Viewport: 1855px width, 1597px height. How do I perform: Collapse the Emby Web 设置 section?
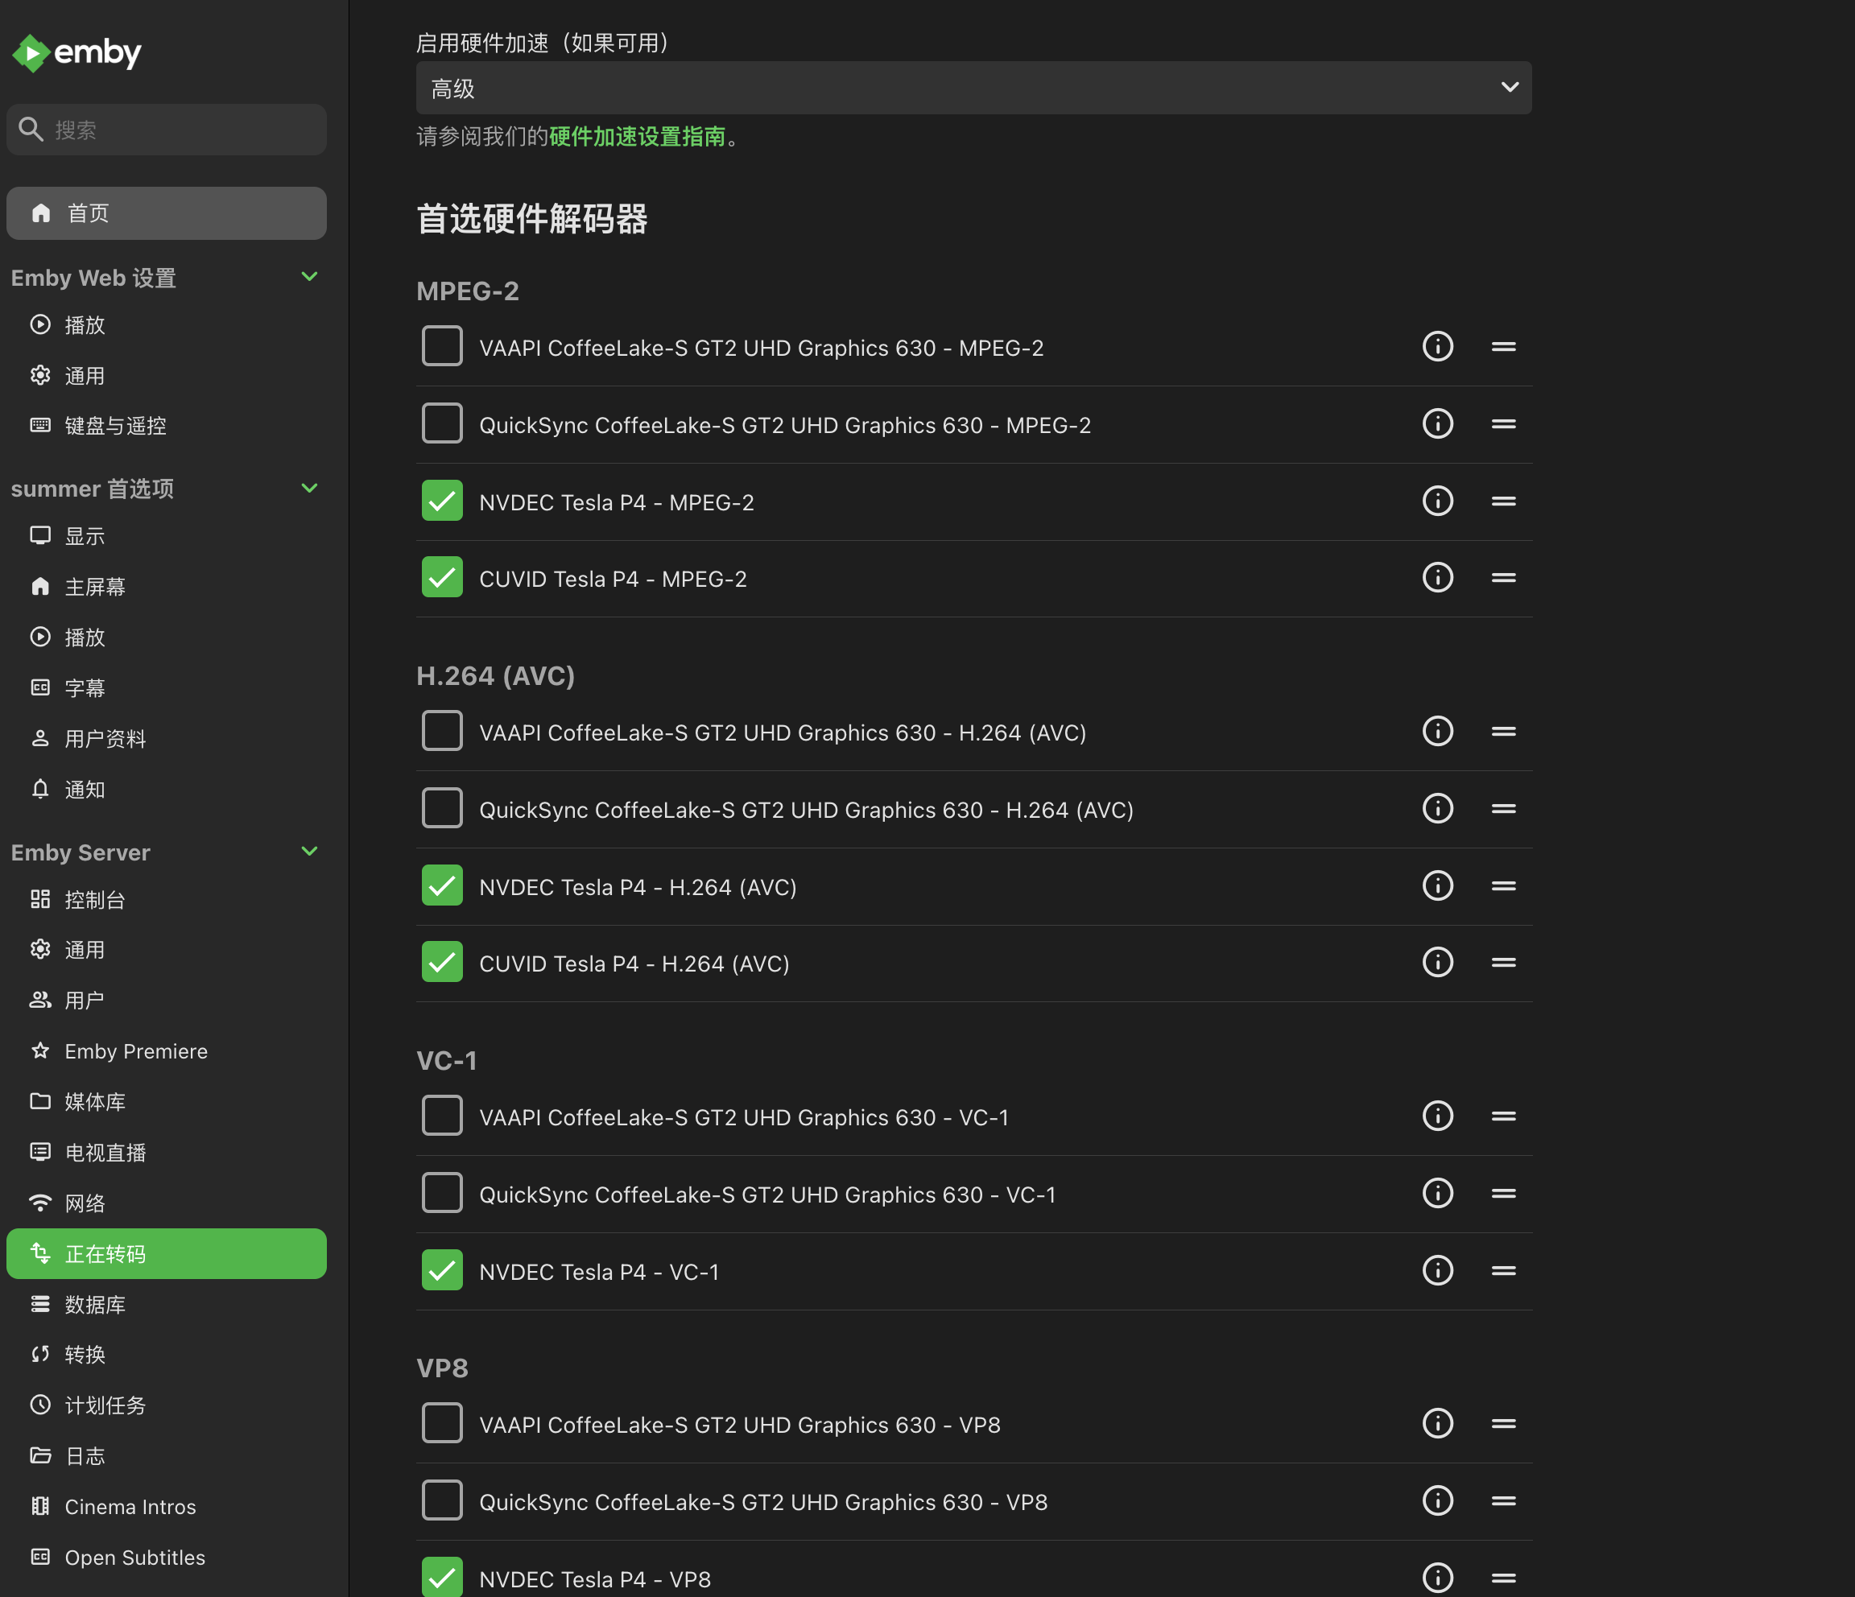coord(310,277)
